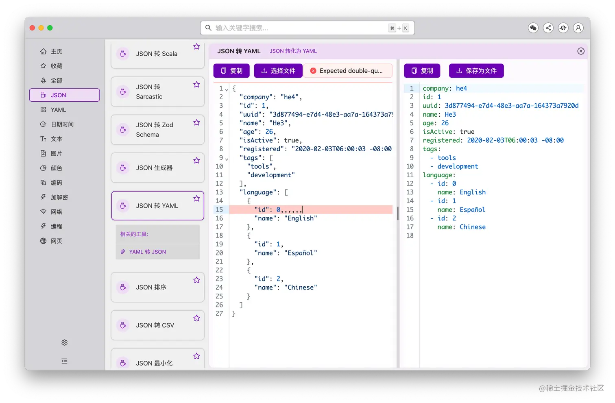Open the JSON 转 Zod Schema card
615x403 pixels.
[157, 130]
